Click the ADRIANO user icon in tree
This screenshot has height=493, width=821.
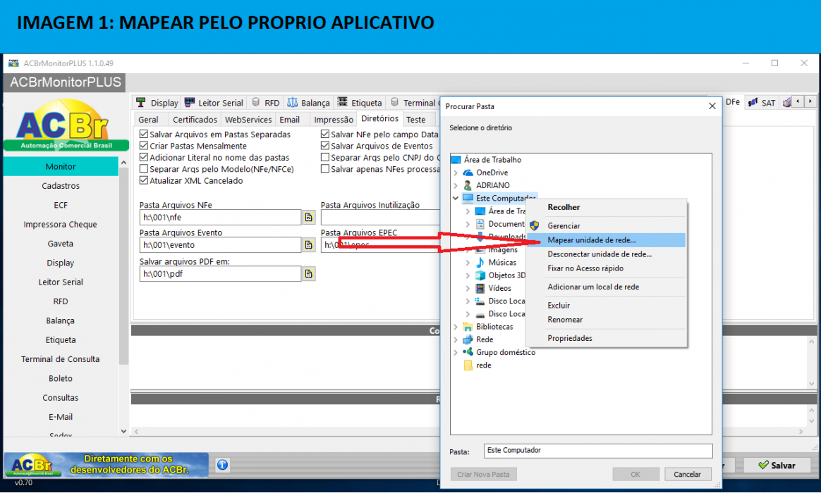[x=468, y=185]
